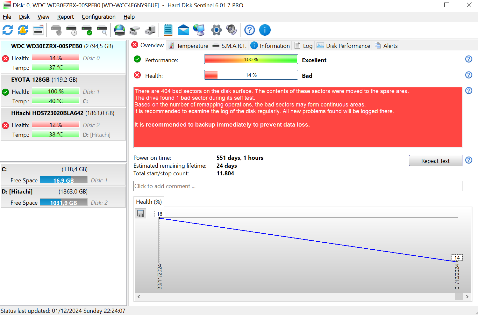The image size is (478, 315).
Task: Switch to the Temperature tab
Action: 188,46
